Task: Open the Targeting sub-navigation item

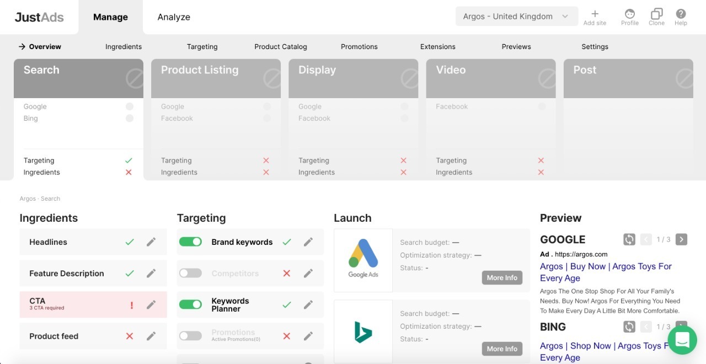Action: click(x=202, y=47)
